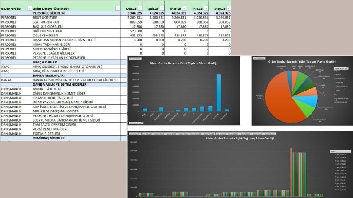Screen dimensions: 353x198
Task: Select the 435.573 value under Mar.25
Action: click(x=175, y=36)
